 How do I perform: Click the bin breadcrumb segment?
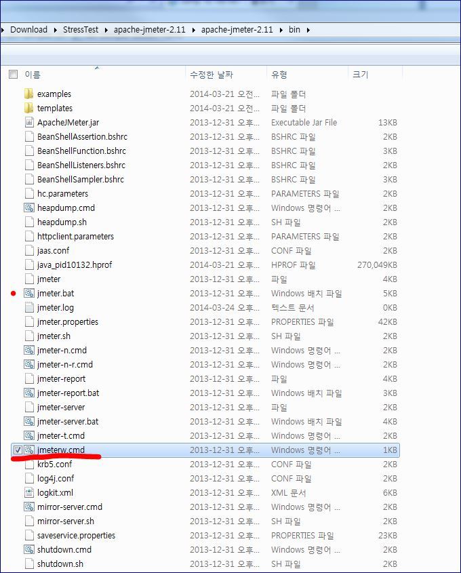[x=294, y=30]
